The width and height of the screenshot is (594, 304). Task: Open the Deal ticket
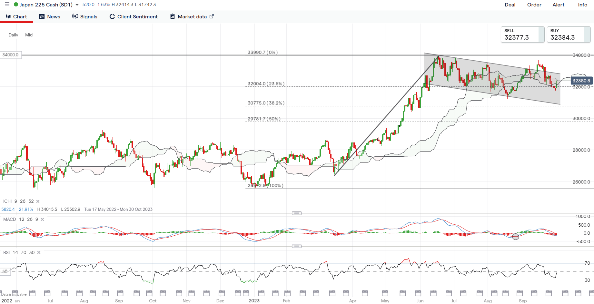(510, 5)
